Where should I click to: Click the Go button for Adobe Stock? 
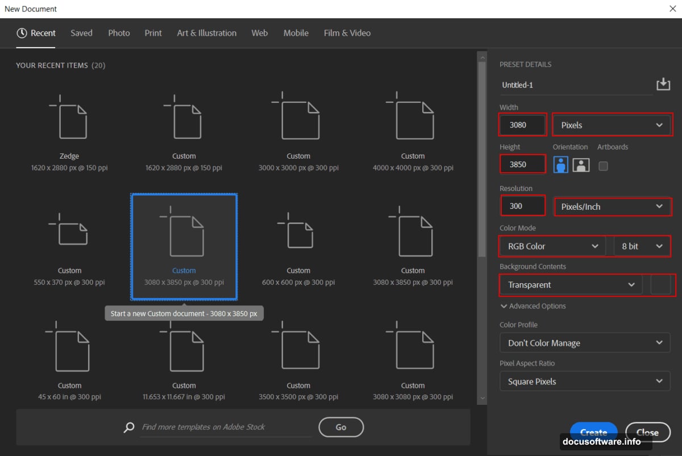coord(340,427)
